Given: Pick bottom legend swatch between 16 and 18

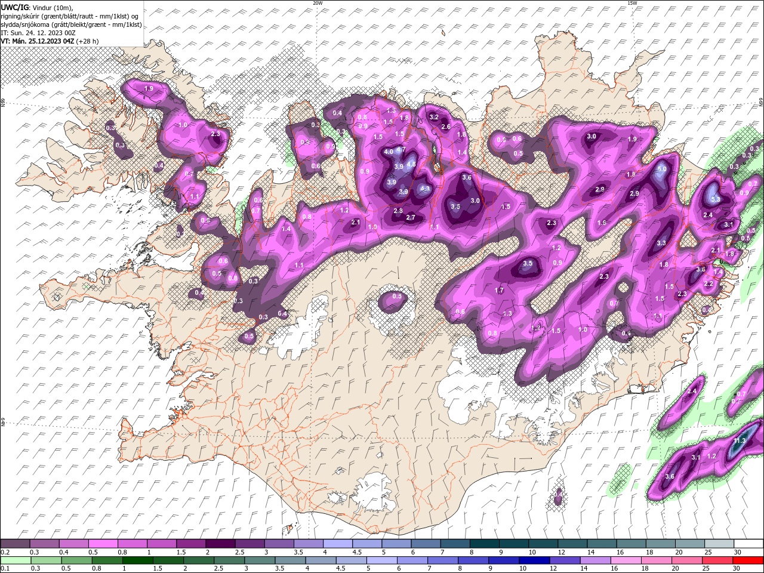Looking at the screenshot, I should pyautogui.click(x=626, y=560).
